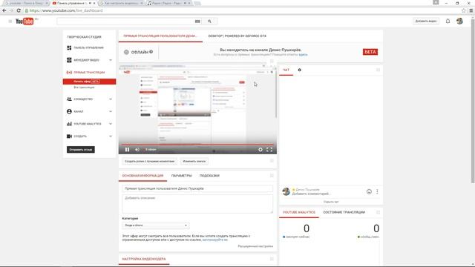Click the YouTube Analytics bar chart icon

pos(69,124)
